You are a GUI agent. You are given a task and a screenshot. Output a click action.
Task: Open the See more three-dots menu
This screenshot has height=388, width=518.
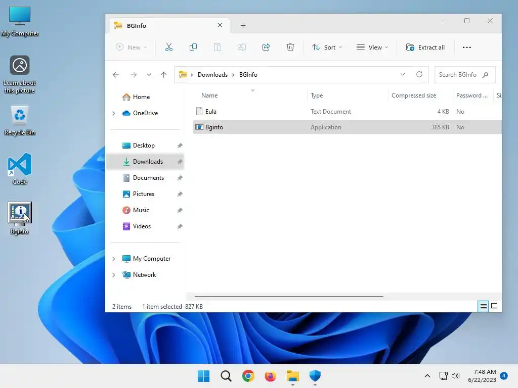[x=467, y=47]
